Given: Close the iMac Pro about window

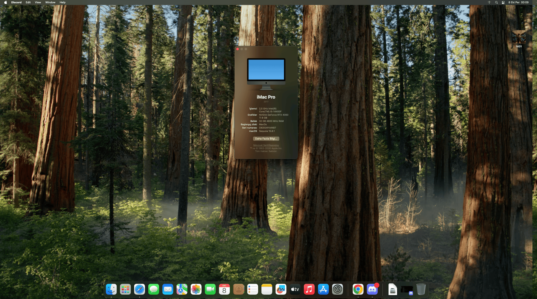Looking at the screenshot, I should click(x=238, y=49).
